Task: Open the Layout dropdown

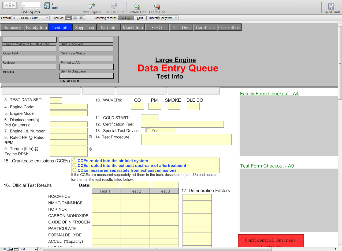Action: (x=30, y=18)
